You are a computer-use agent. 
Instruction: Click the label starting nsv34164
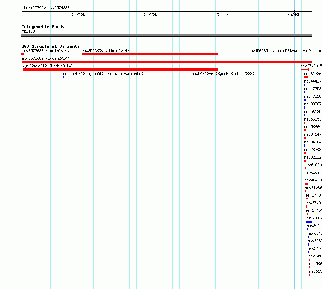point(313,142)
